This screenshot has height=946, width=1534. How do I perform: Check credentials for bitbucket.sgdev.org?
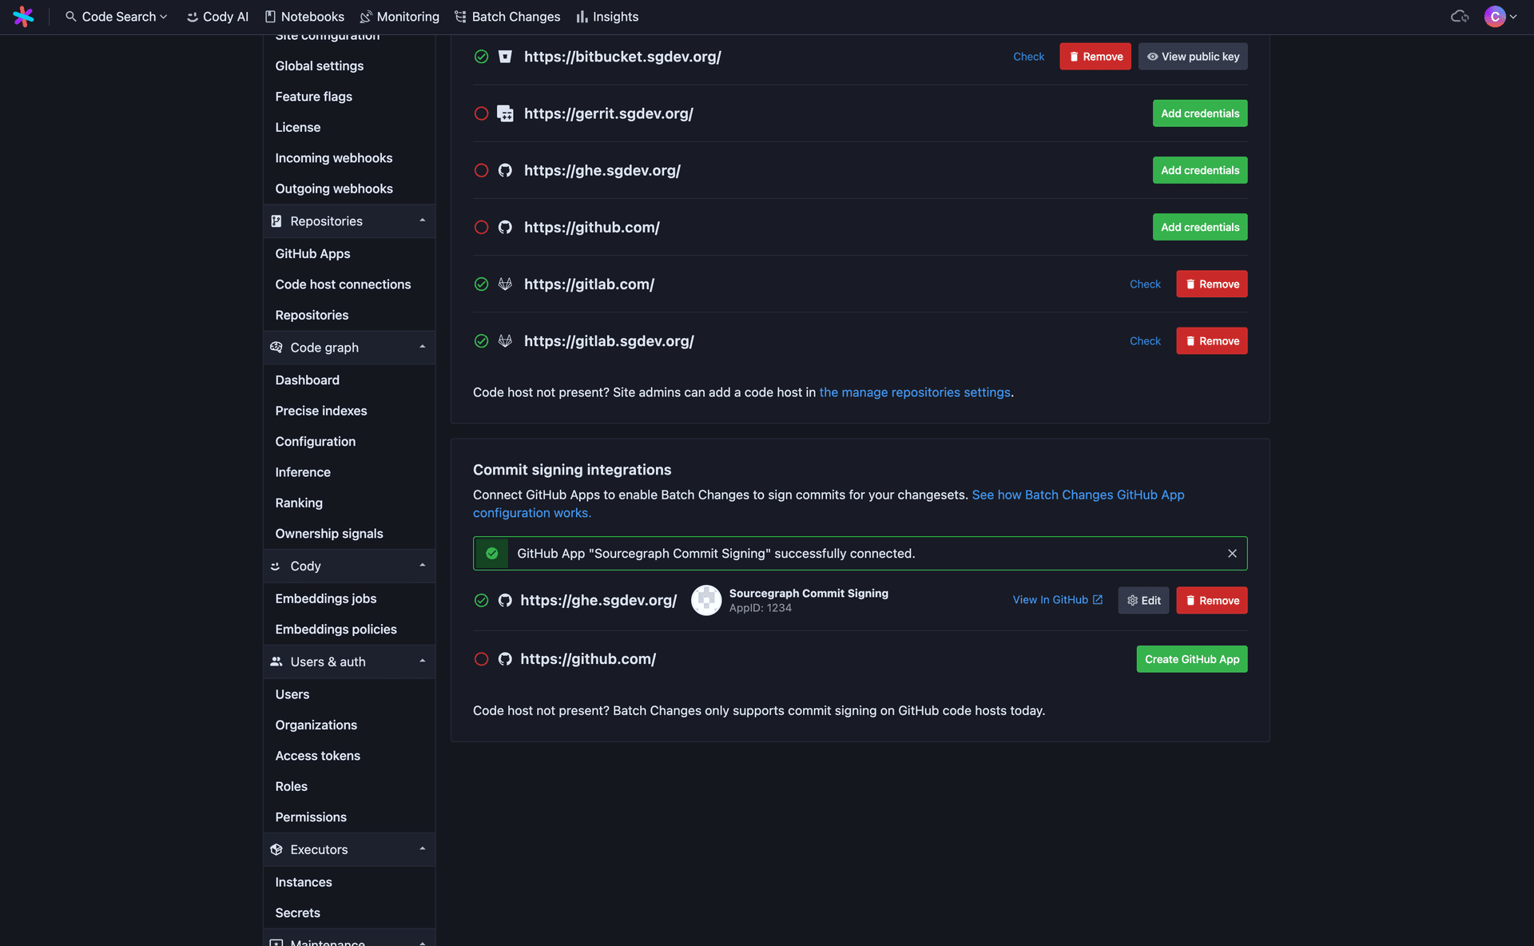(x=1028, y=56)
